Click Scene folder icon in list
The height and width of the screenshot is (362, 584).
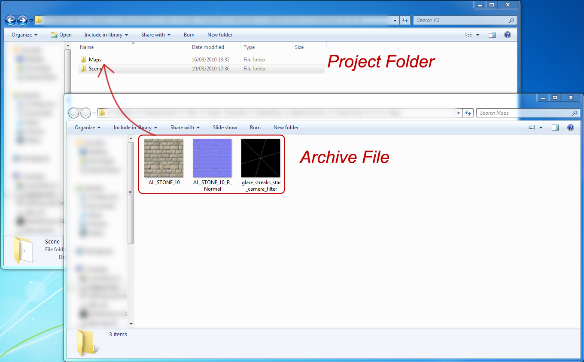83,69
